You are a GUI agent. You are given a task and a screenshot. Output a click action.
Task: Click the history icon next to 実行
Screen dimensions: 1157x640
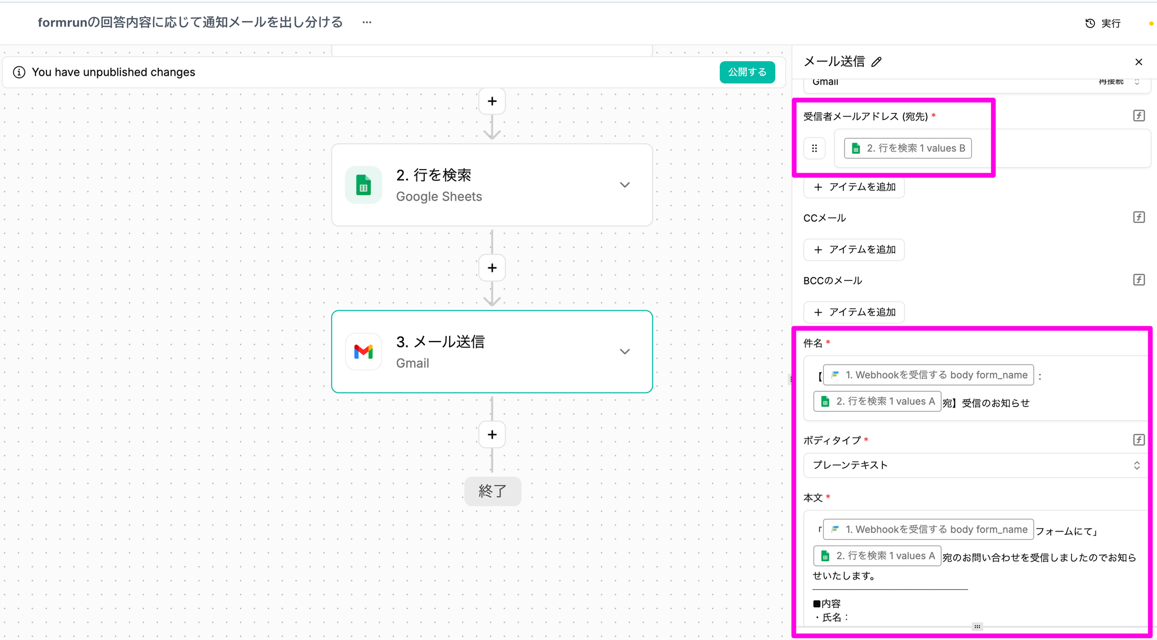click(1090, 23)
